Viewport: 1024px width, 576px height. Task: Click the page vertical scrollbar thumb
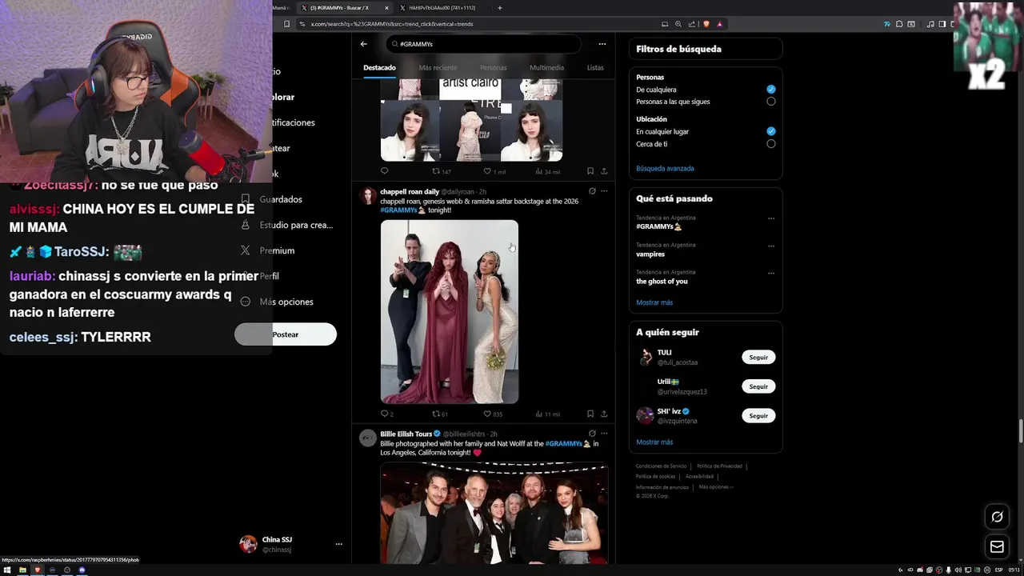coord(1020,430)
